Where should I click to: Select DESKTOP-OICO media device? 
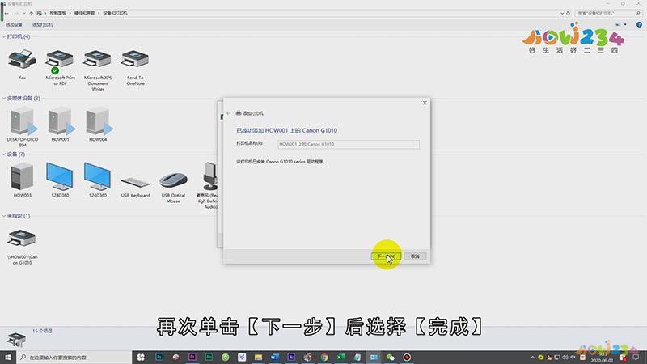[x=23, y=127]
